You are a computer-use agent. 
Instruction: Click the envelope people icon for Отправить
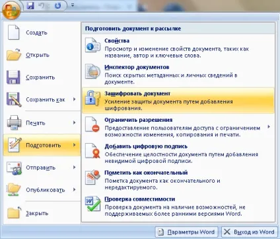tap(14, 168)
